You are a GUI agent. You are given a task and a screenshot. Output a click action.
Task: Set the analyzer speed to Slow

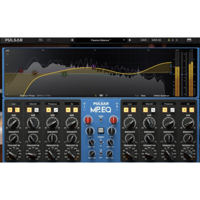[143, 96]
